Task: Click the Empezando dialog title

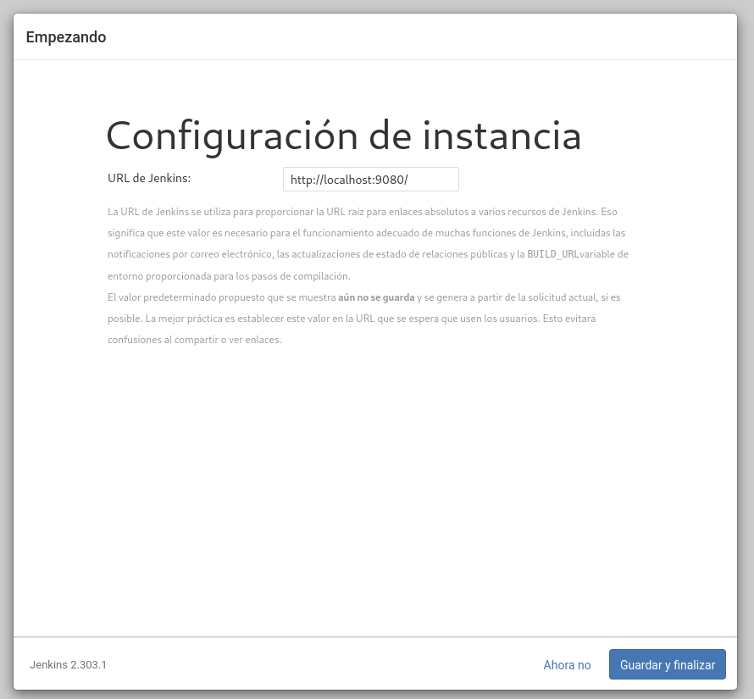Action: pos(66,37)
